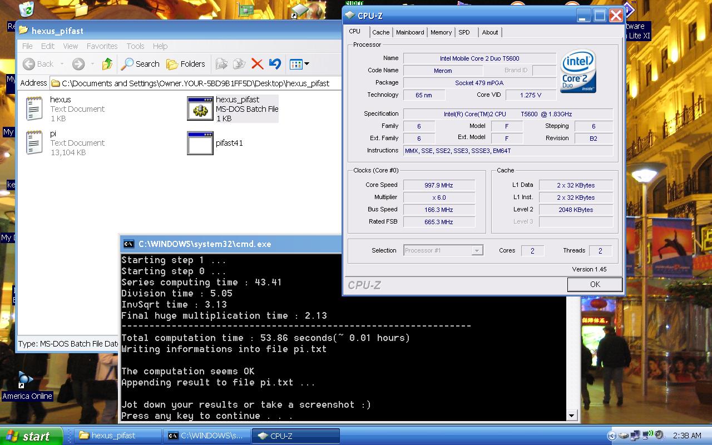Viewport: 712px width, 445px height.
Task: Click the Explorer address bar path field
Action: click(195, 83)
